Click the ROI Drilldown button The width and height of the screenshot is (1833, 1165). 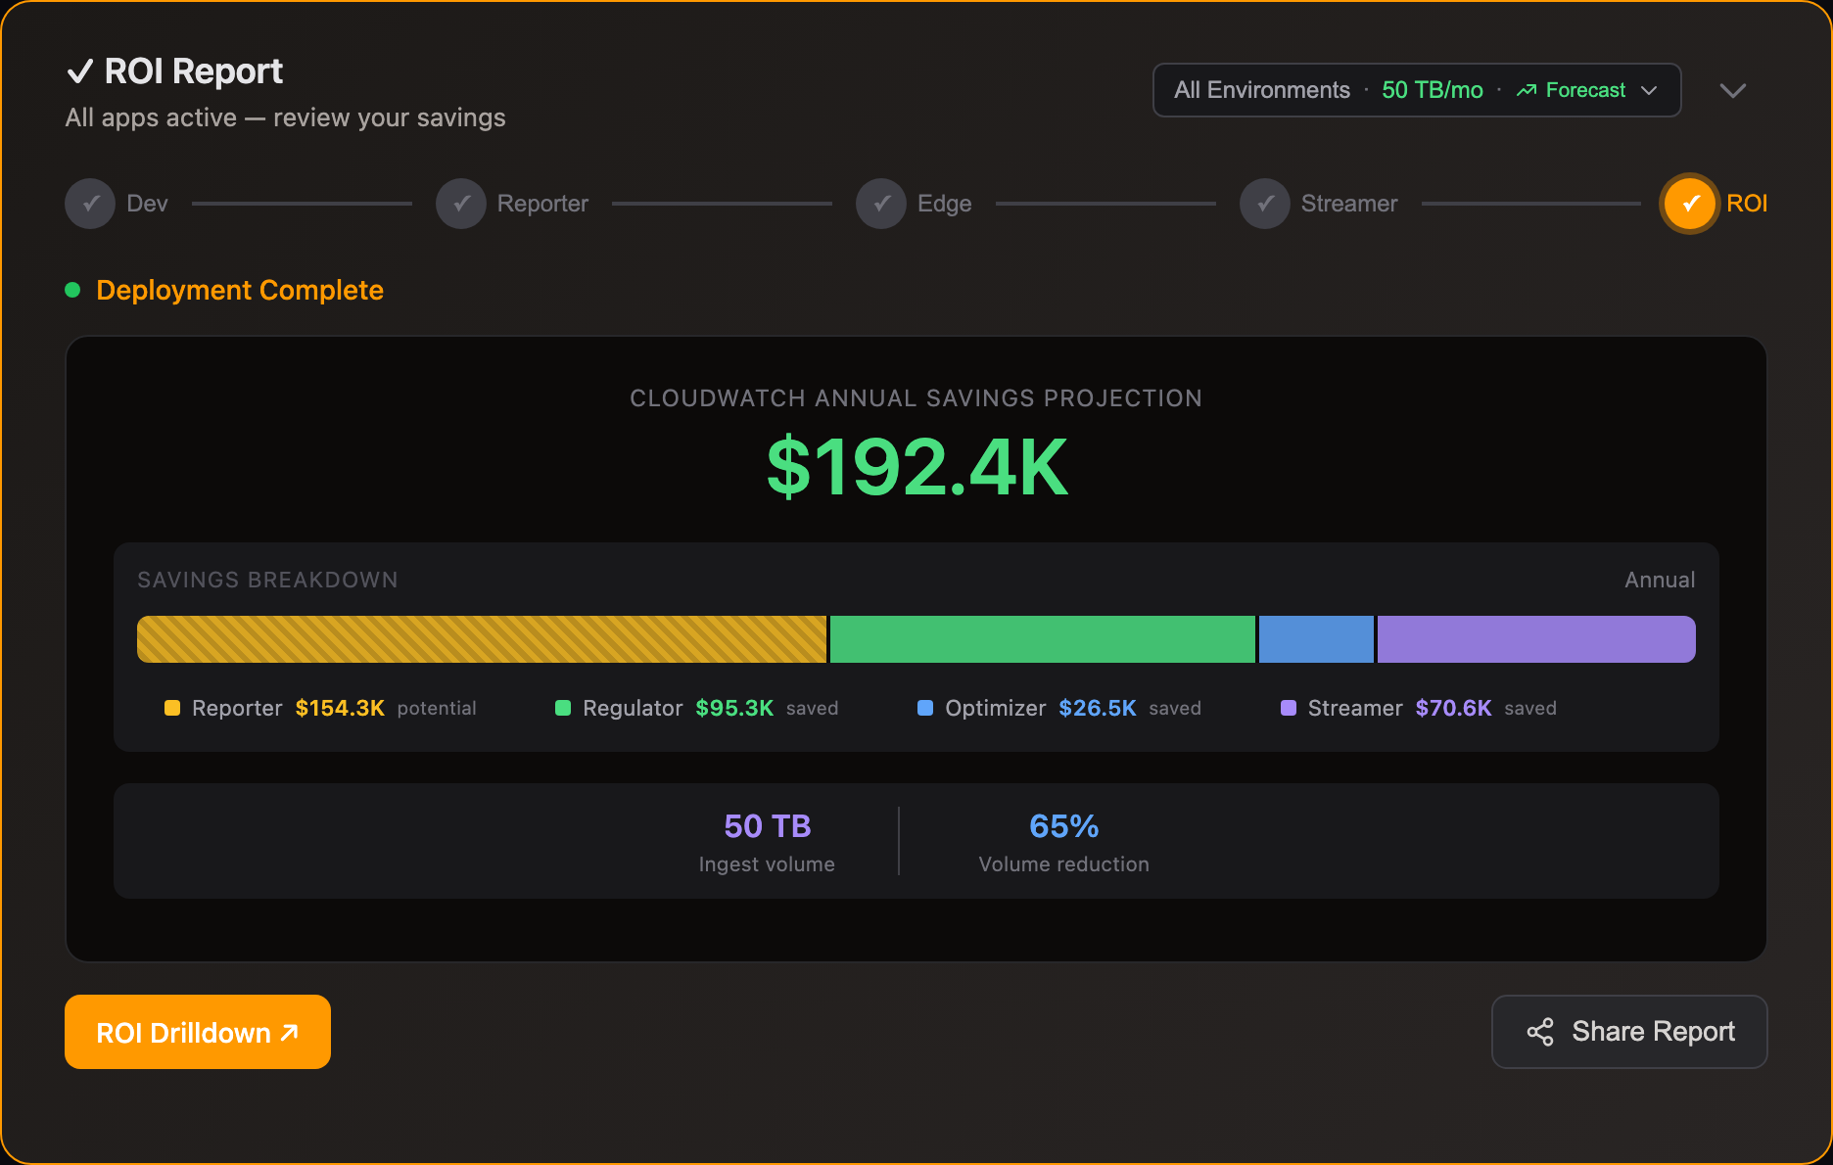[197, 1031]
